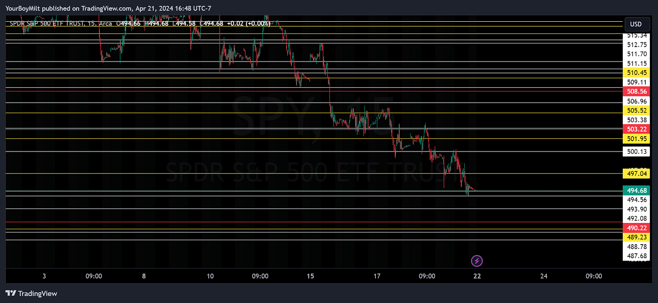Click the 493.90 price scale value

point(637,209)
